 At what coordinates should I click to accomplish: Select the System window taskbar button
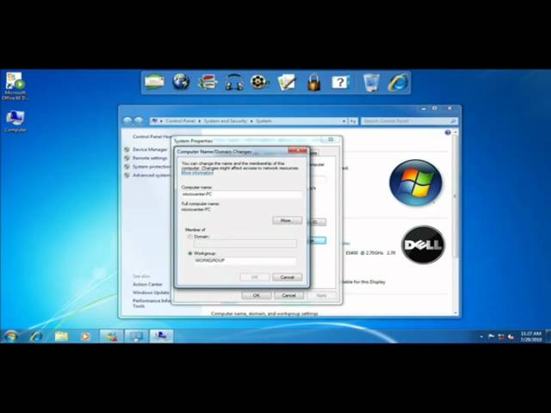click(x=161, y=336)
